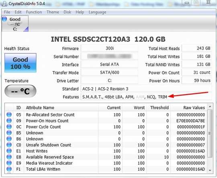This screenshot has width=217, height=178.
Task: Open the Function menu
Action: coord(34,12)
